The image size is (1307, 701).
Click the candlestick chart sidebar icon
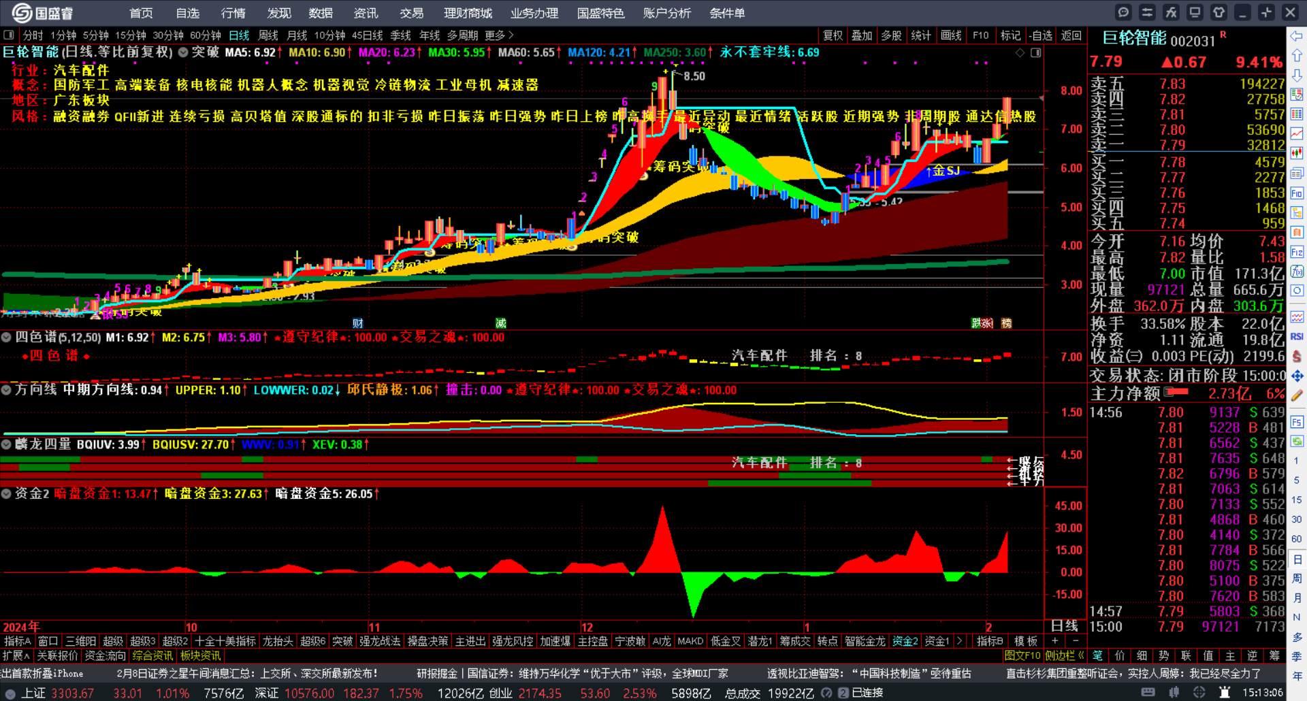[1297, 153]
